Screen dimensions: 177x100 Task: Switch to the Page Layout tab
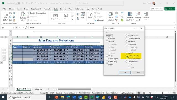36,9
